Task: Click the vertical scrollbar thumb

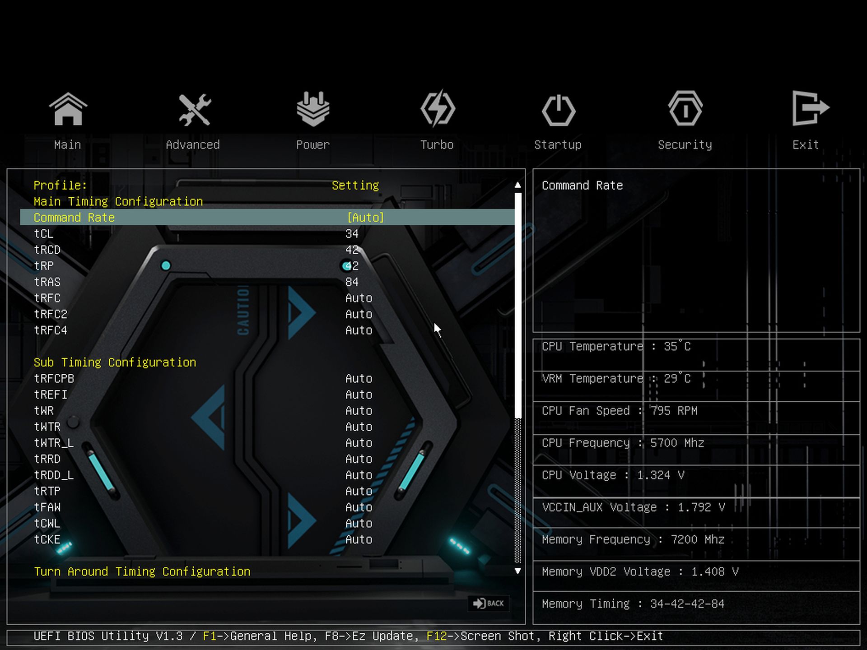Action: (518, 305)
